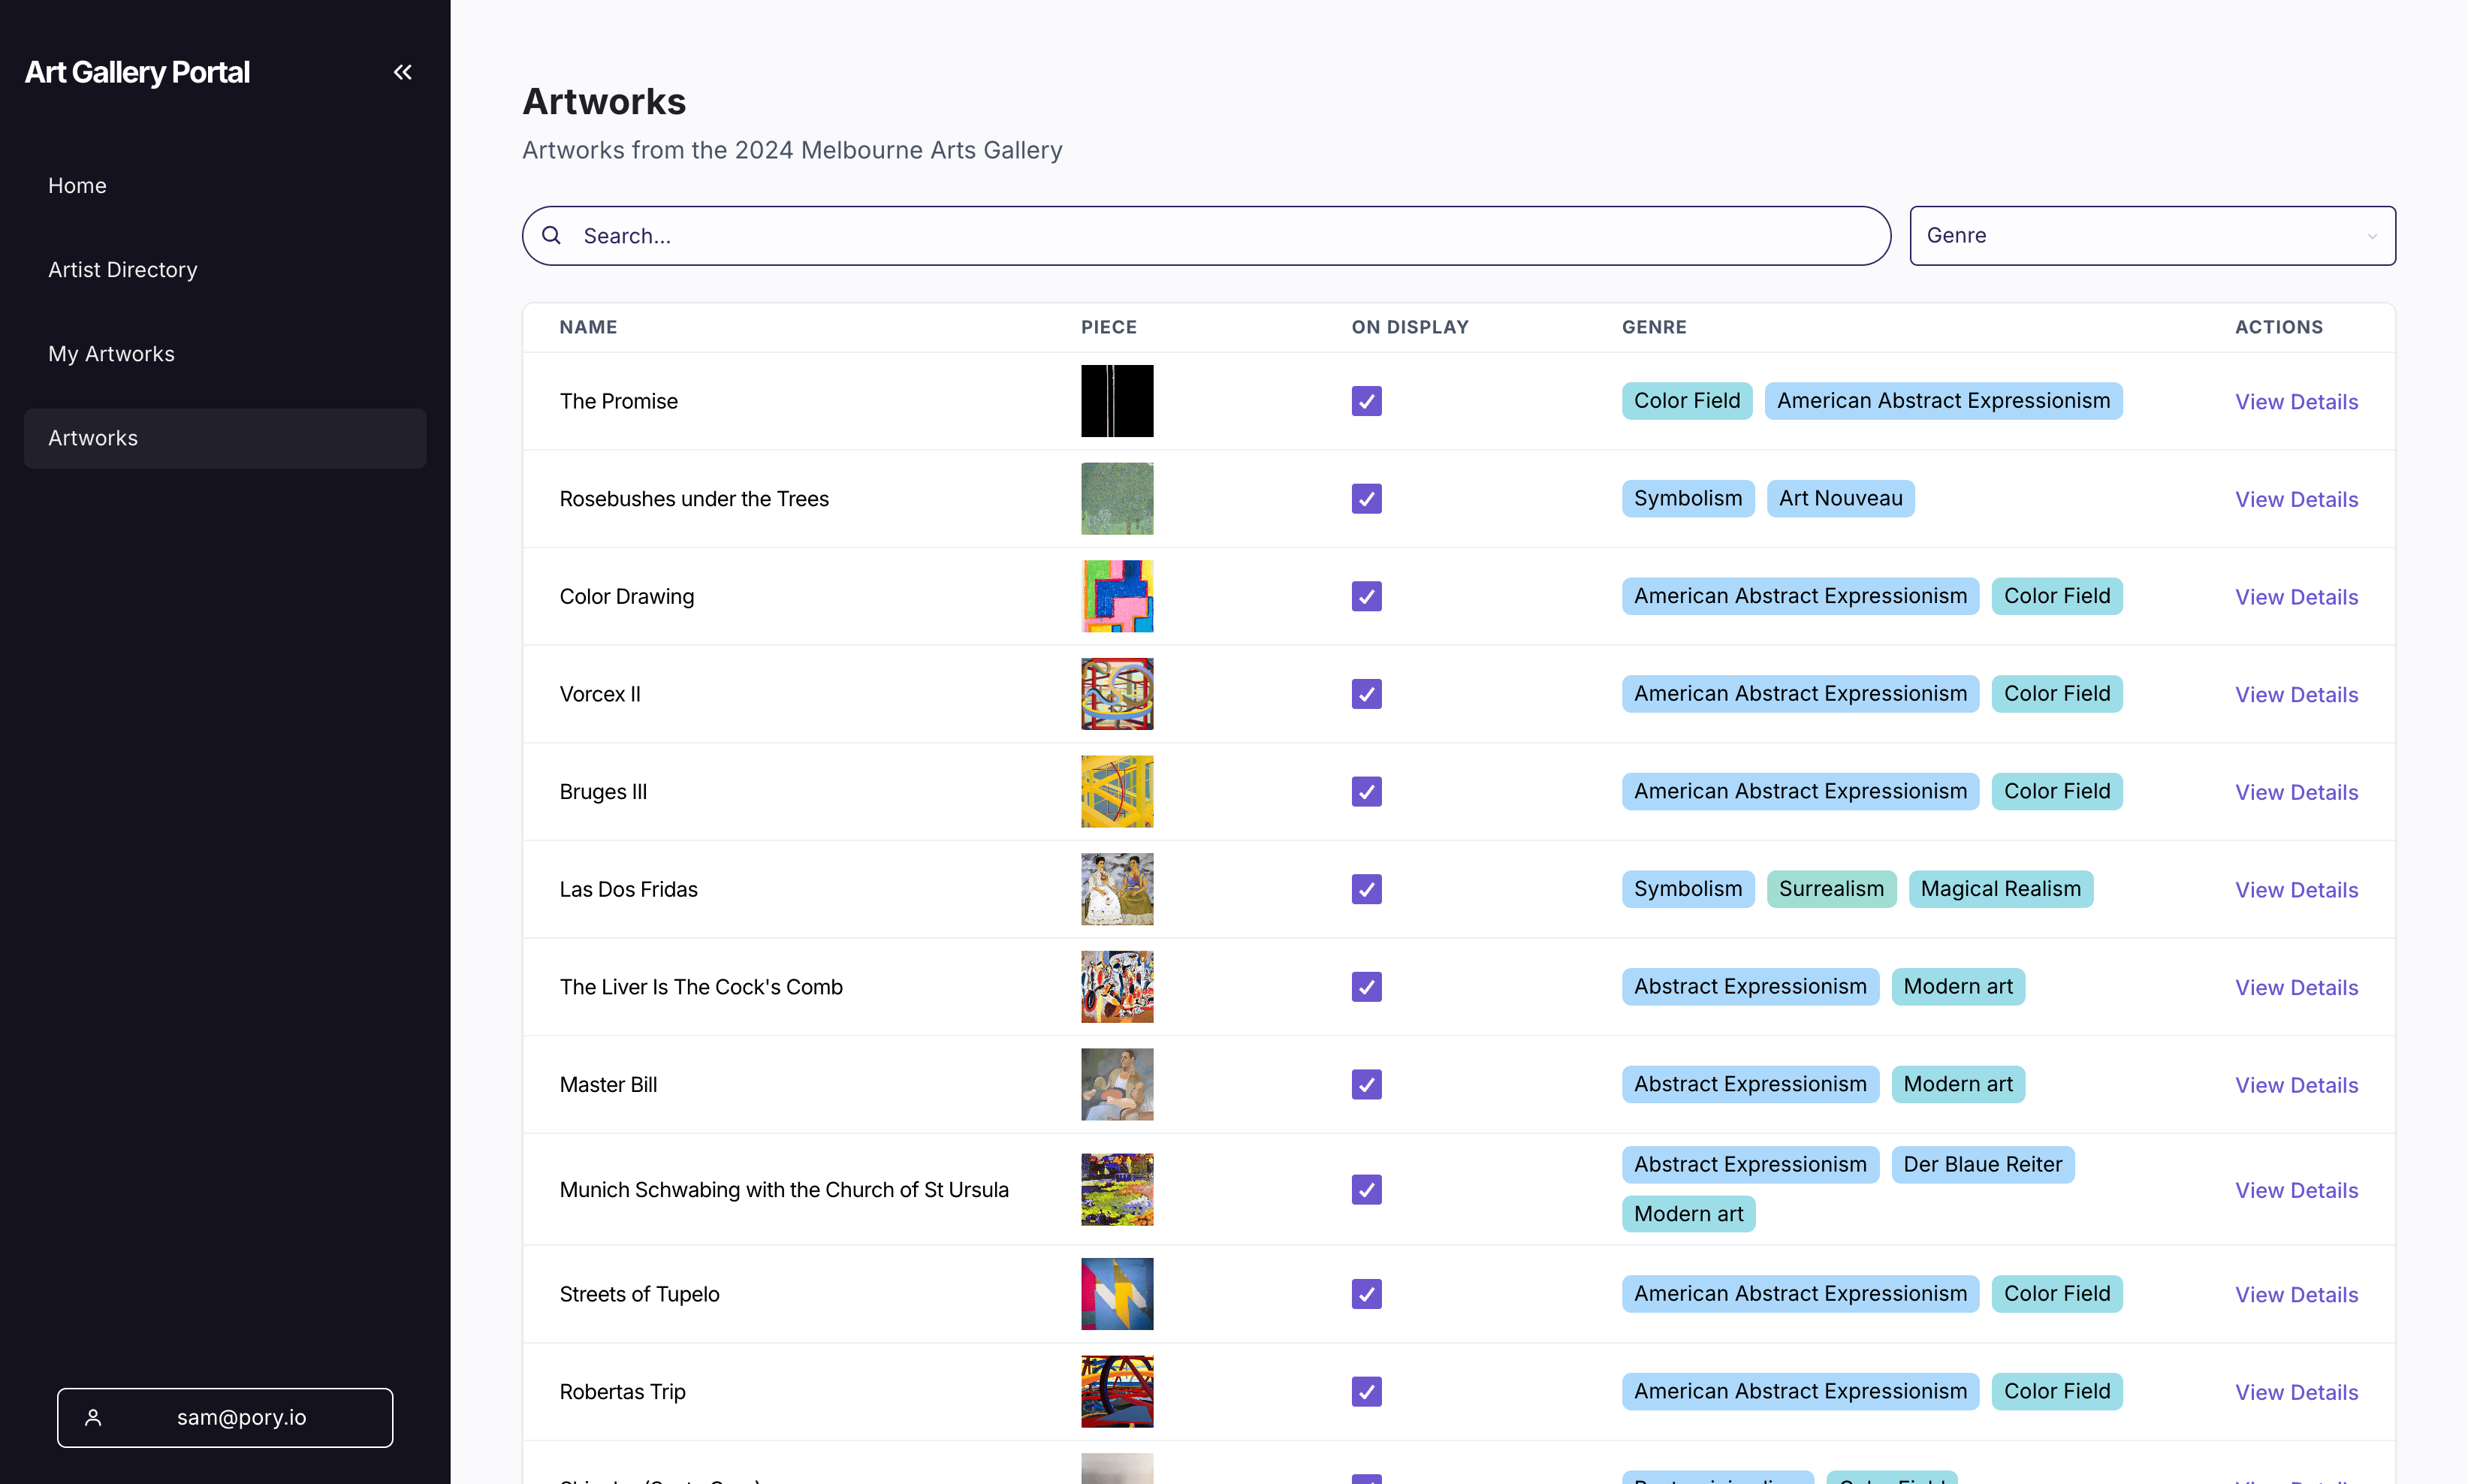This screenshot has width=2468, height=1484.
Task: Click the Artworks sidebar icon
Action: pyautogui.click(x=92, y=437)
